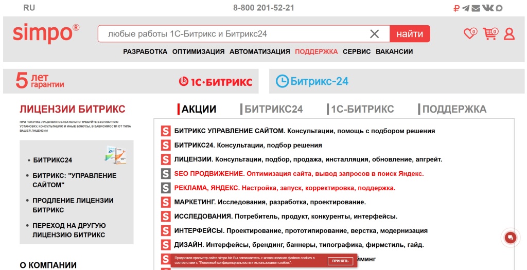Open ИНТЕРФЕЙСЫ. Проектирование, прототипирование link
Screen dimensions: 527x270
[301, 231]
